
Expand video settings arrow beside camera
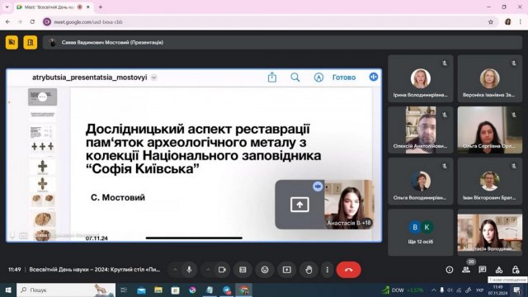point(208,270)
